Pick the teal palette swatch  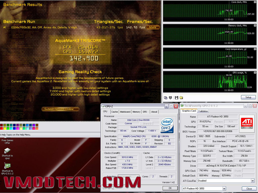[x=11, y=125]
